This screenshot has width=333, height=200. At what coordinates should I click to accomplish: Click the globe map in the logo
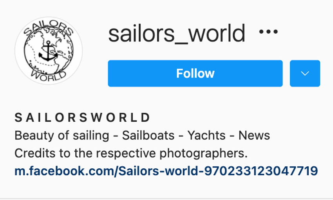click(x=49, y=51)
